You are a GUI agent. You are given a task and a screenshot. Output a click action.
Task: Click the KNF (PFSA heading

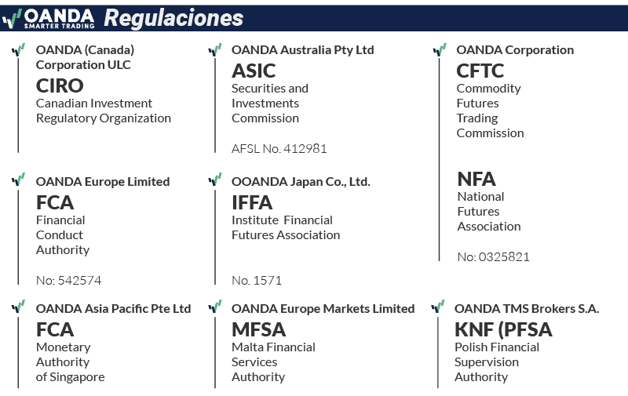pos(503,329)
